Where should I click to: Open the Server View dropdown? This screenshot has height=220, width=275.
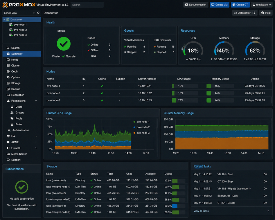pyautogui.click(x=19, y=13)
